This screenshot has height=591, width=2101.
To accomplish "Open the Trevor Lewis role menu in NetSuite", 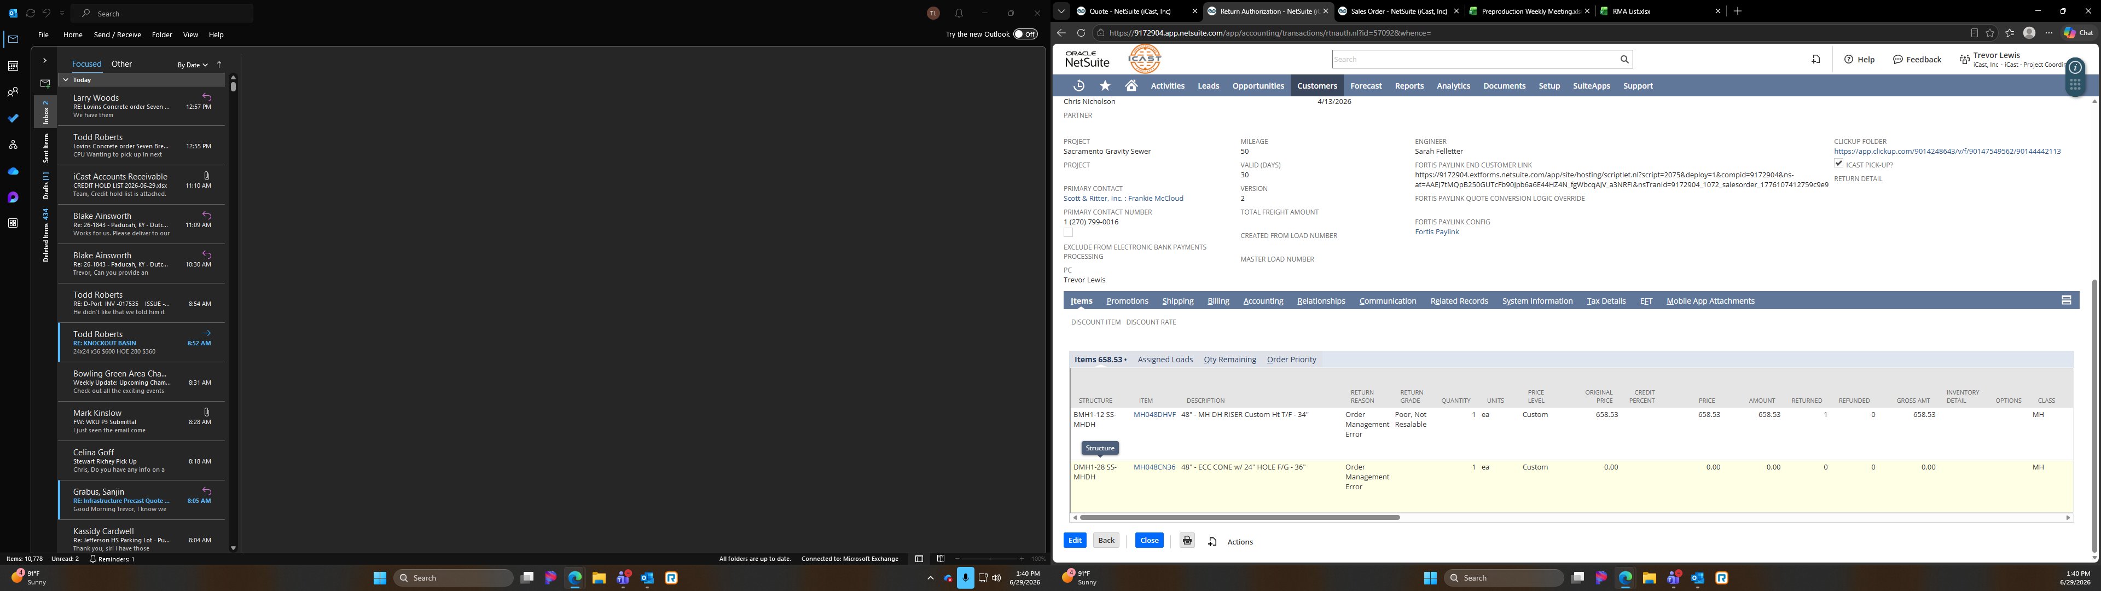I will click(2012, 60).
